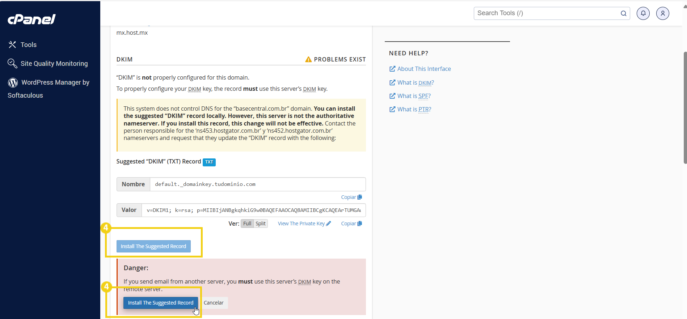Click the page vertical scrollbar

pyautogui.click(x=685, y=108)
